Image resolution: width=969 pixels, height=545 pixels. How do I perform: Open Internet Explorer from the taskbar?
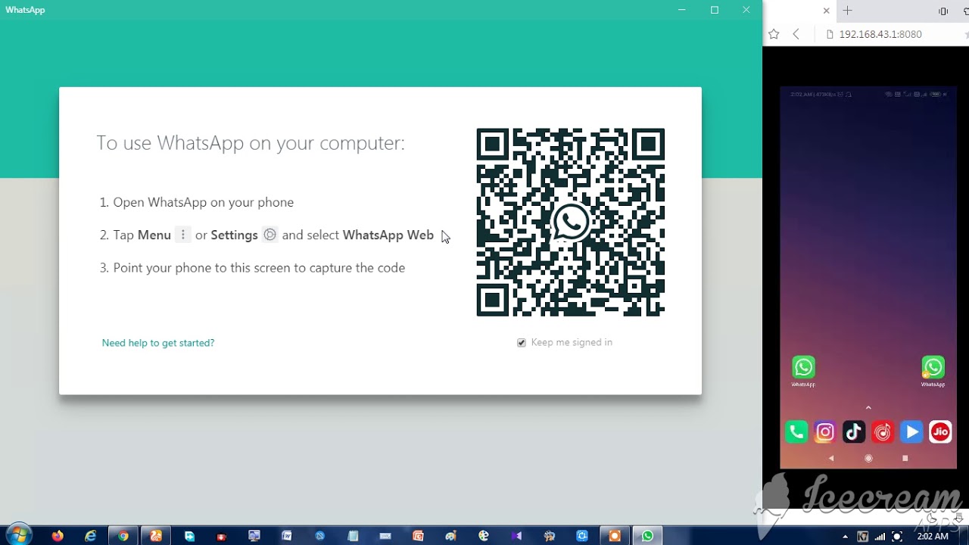pos(91,536)
